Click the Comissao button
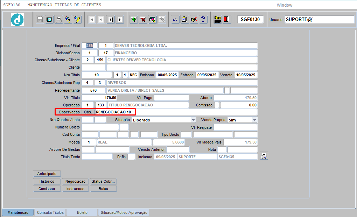357x217 pixels. 47,189
